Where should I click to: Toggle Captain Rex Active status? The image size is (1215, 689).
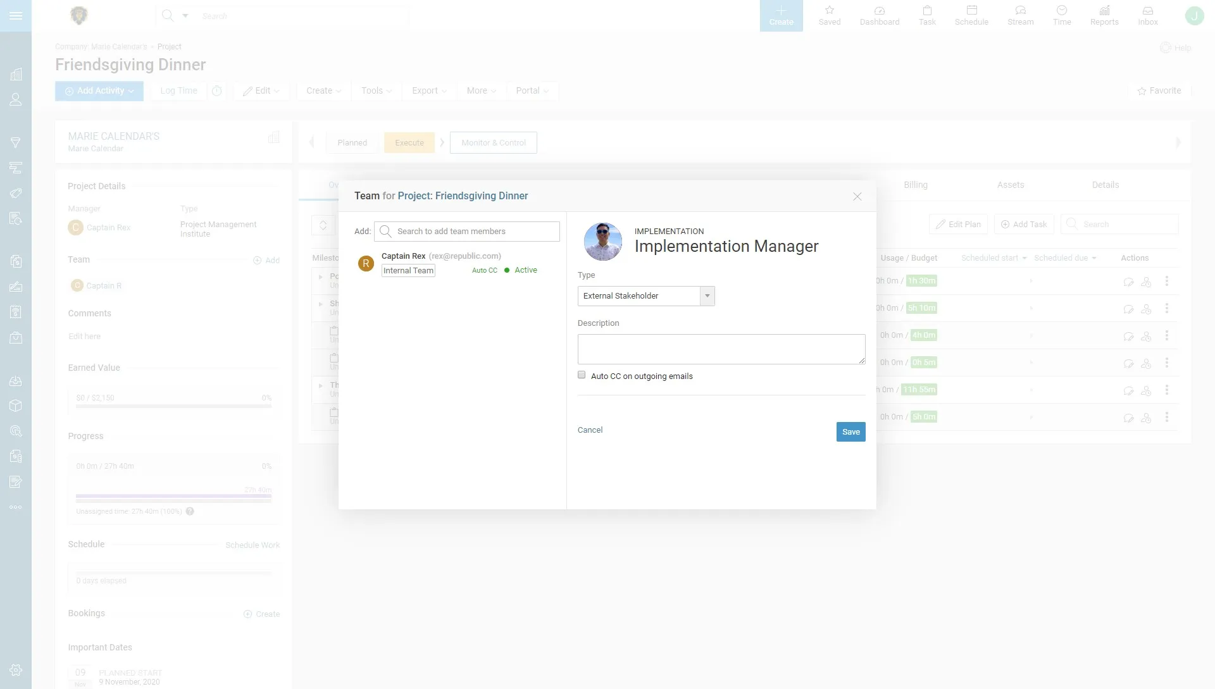click(x=521, y=270)
